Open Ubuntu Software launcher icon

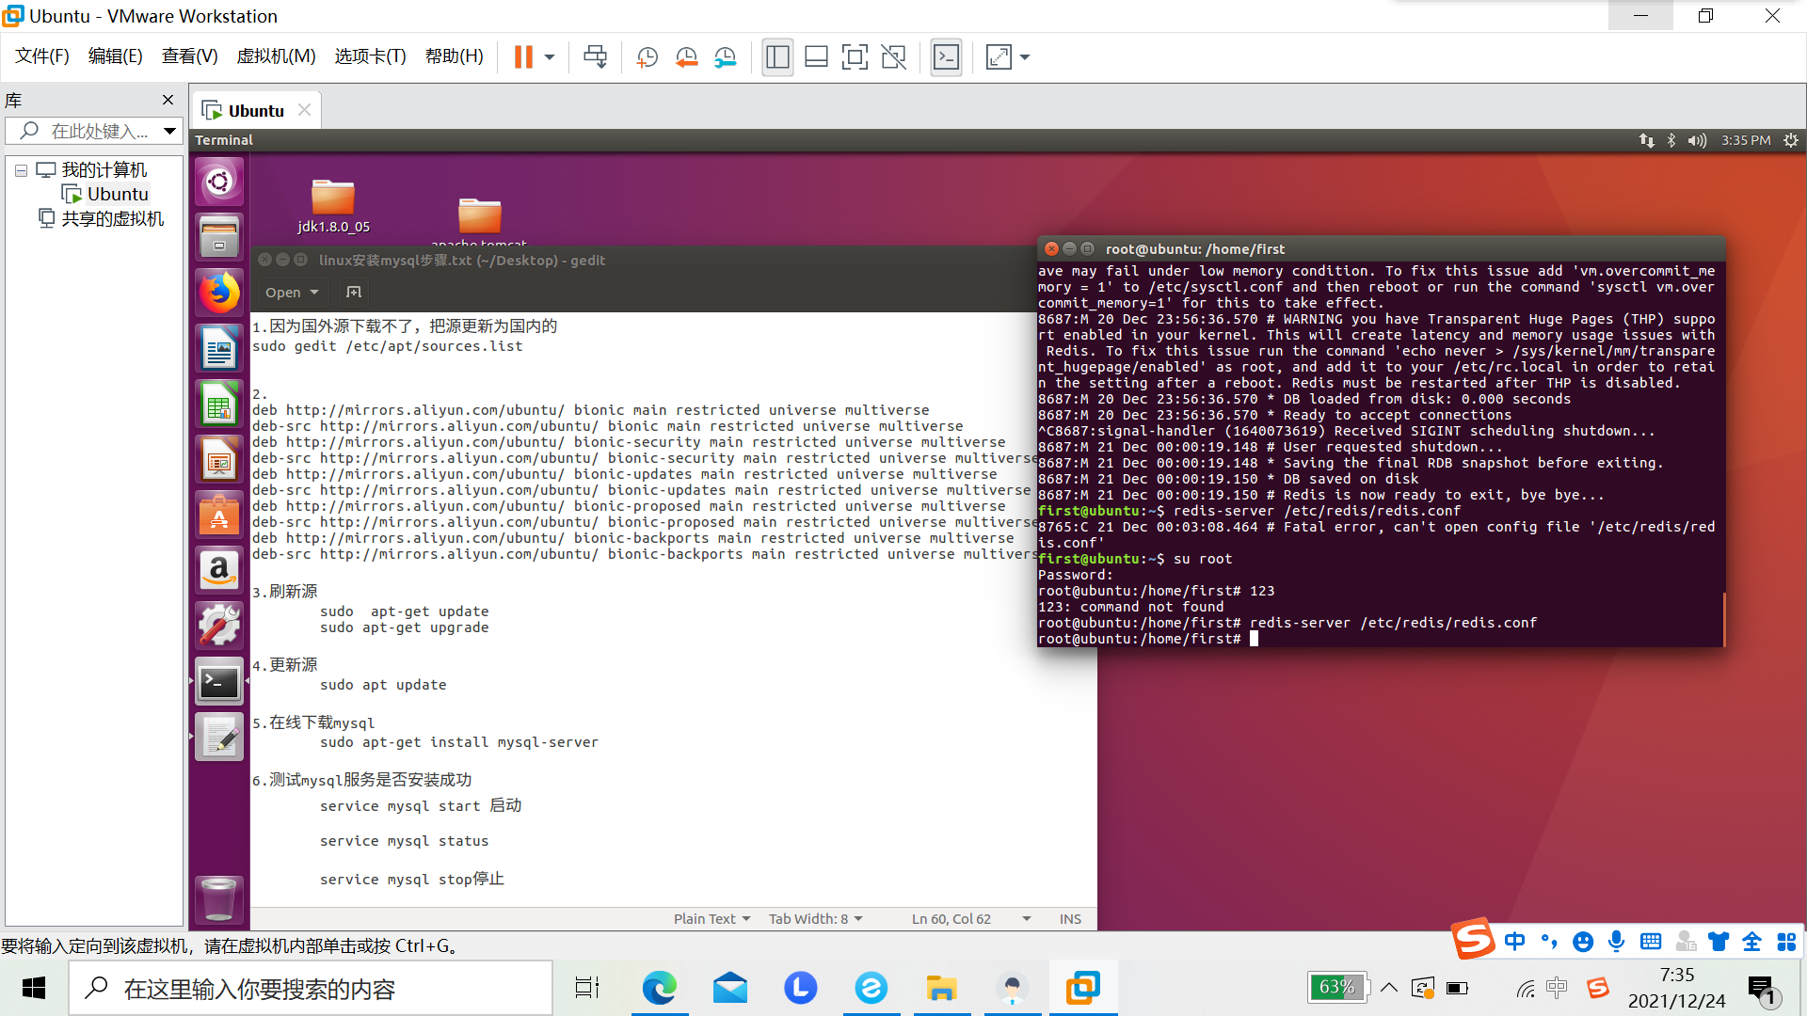click(x=219, y=515)
